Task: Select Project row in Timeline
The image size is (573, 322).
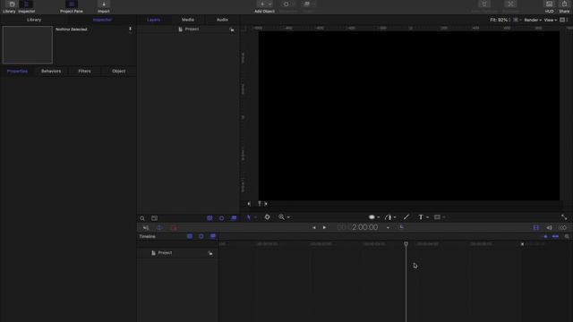Action: (x=177, y=253)
